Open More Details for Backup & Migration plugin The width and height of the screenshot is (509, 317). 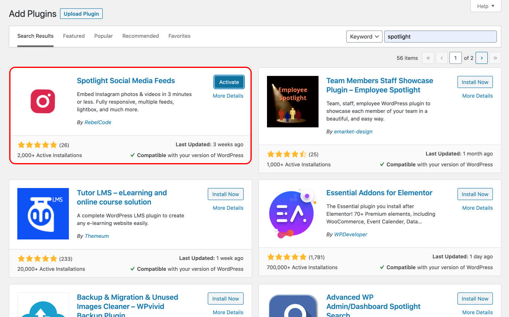(228, 312)
